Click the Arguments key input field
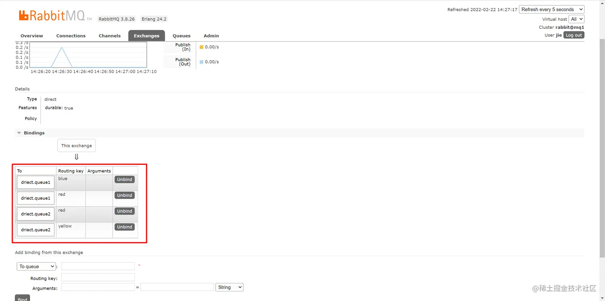This screenshot has height=301, width=605. (x=98, y=287)
